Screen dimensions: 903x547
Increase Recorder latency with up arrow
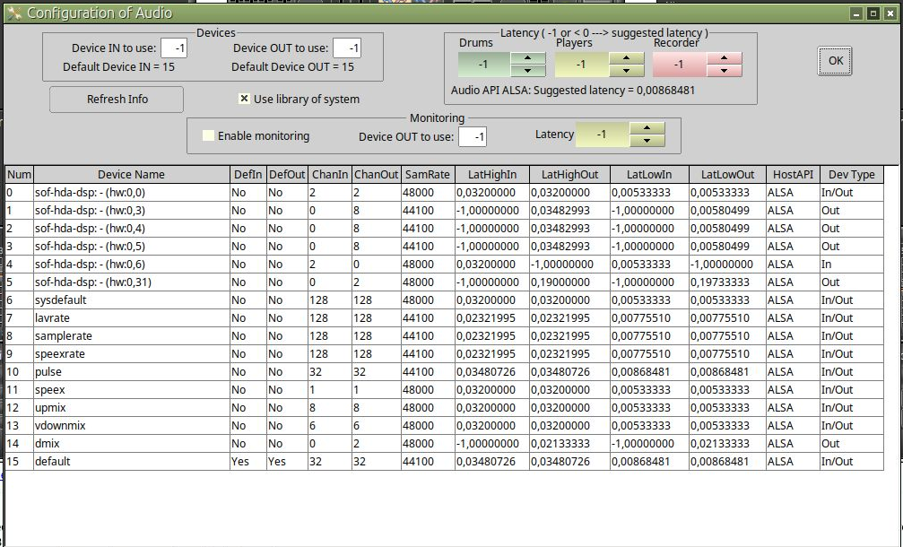724,58
